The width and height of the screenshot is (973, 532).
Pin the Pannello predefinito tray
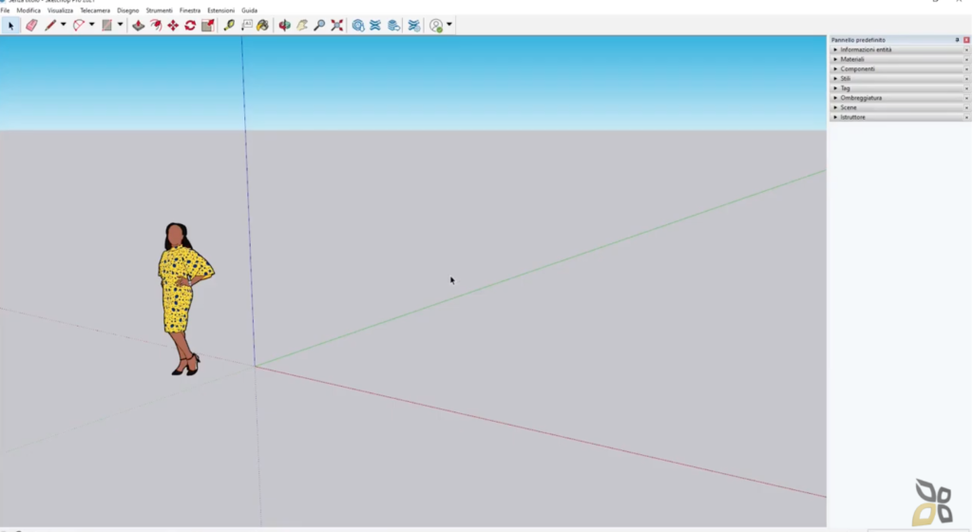[957, 40]
